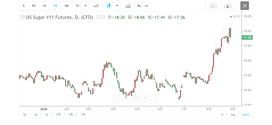This screenshot has width=272, height=125.
Task: Open series settings gear in legend
Action: [103, 17]
